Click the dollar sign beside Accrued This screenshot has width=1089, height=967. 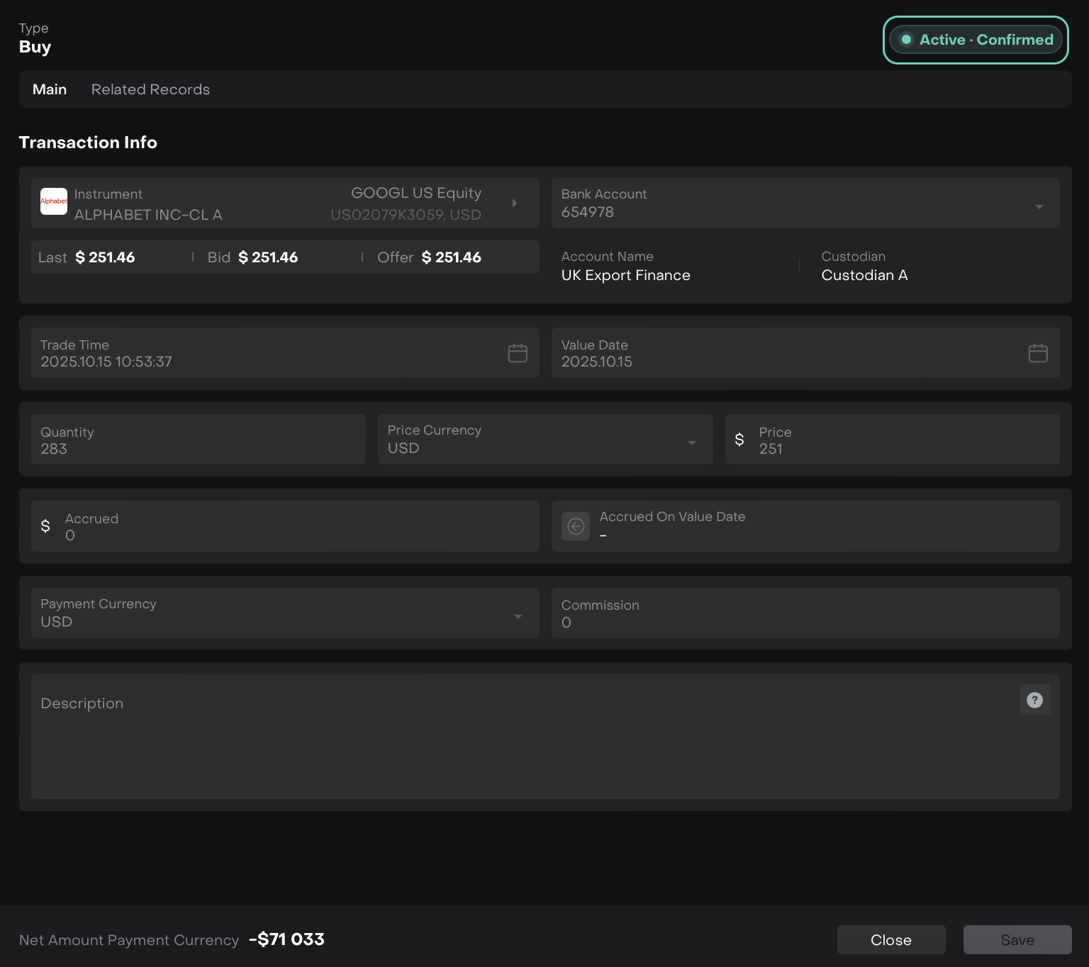[x=45, y=526]
